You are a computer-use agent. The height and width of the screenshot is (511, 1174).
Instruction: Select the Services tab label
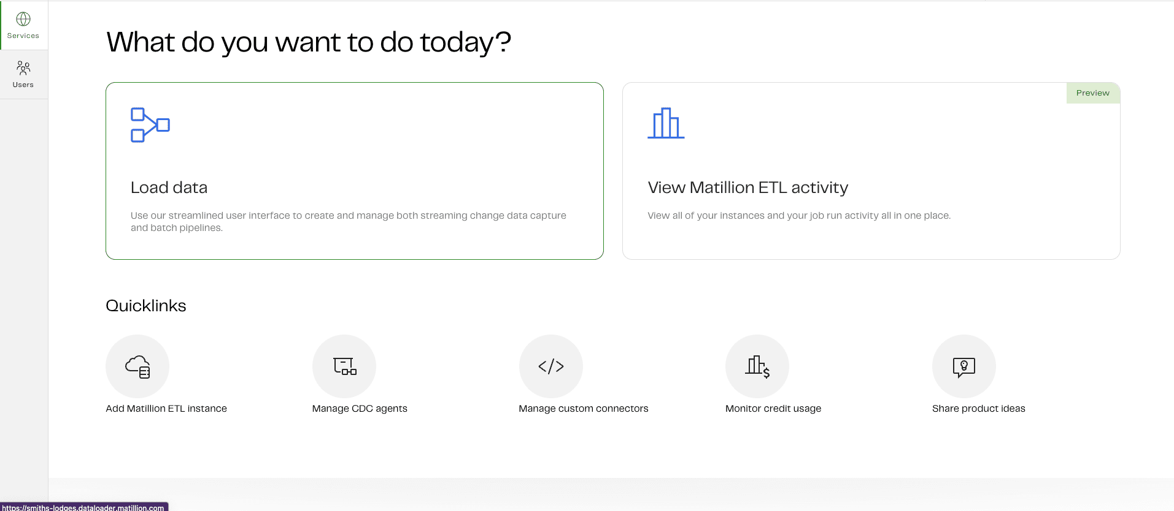click(23, 36)
